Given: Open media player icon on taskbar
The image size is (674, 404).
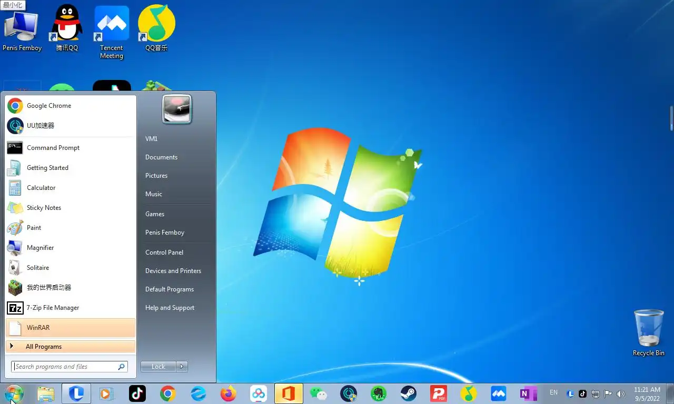Looking at the screenshot, I should pyautogui.click(x=106, y=393).
